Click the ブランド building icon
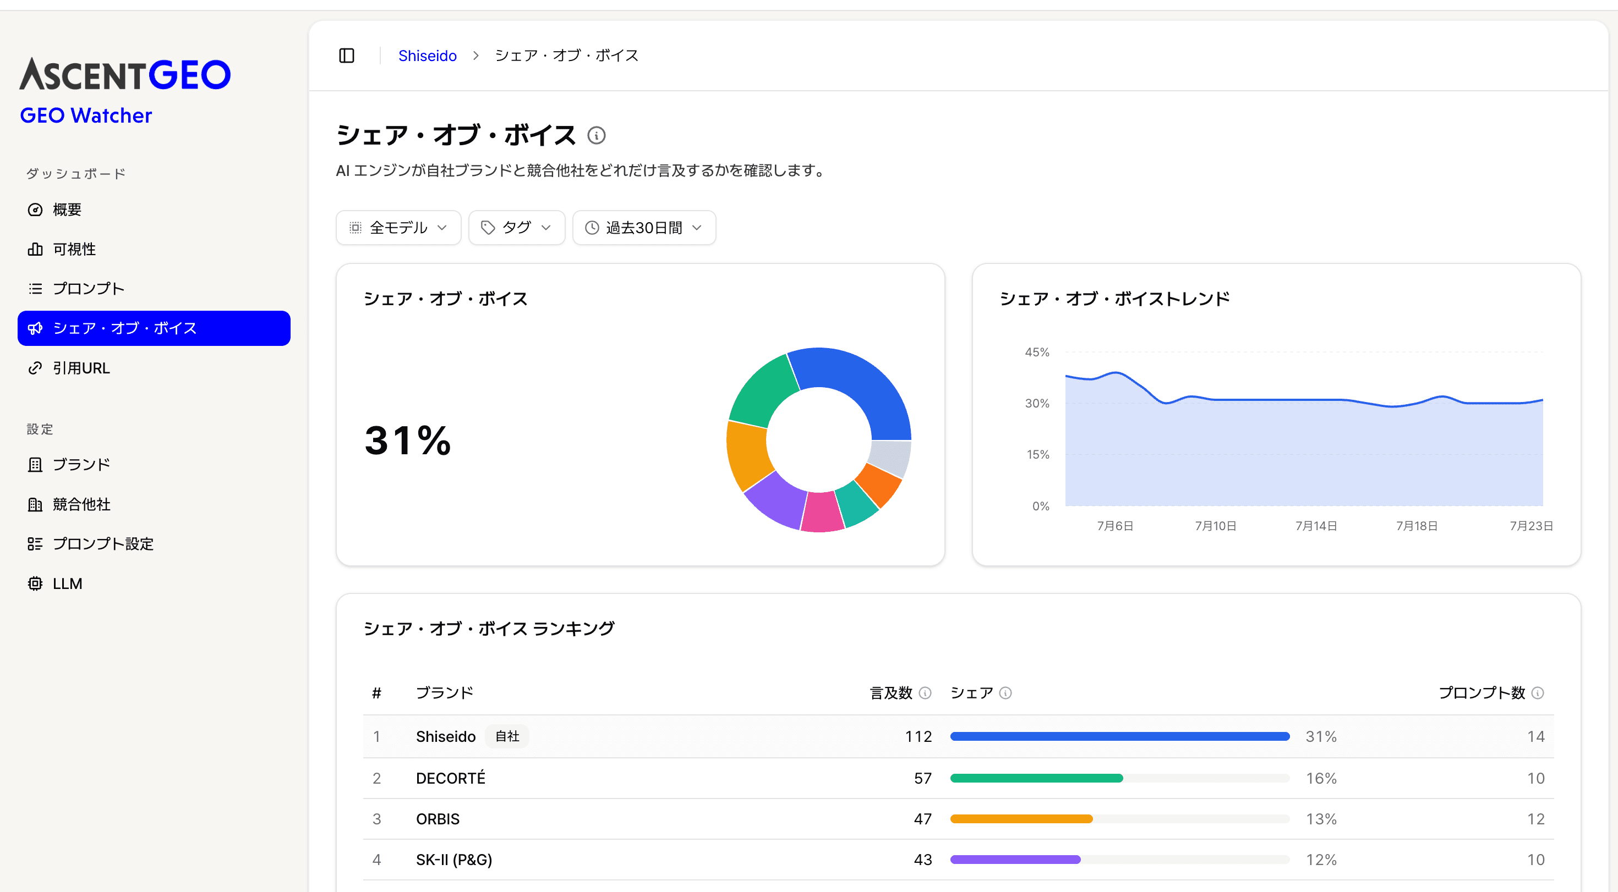Image resolution: width=1618 pixels, height=892 pixels. tap(35, 465)
